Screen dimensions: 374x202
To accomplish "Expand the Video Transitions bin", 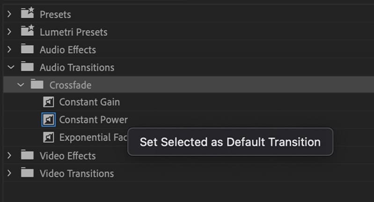I will [x=10, y=173].
